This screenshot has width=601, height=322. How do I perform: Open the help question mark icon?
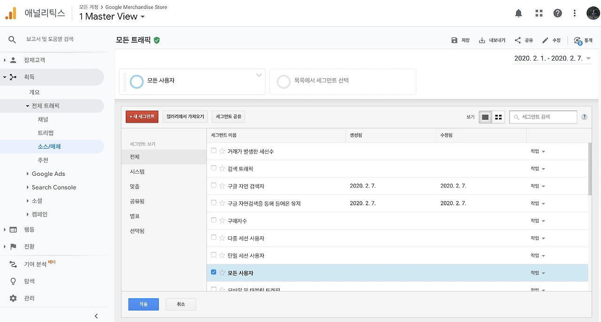pyautogui.click(x=557, y=13)
